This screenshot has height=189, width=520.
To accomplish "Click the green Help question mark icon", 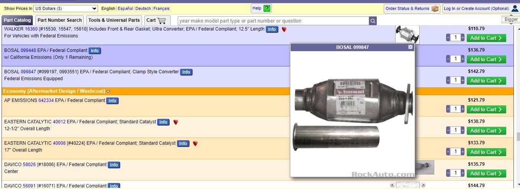I will coord(267,8).
